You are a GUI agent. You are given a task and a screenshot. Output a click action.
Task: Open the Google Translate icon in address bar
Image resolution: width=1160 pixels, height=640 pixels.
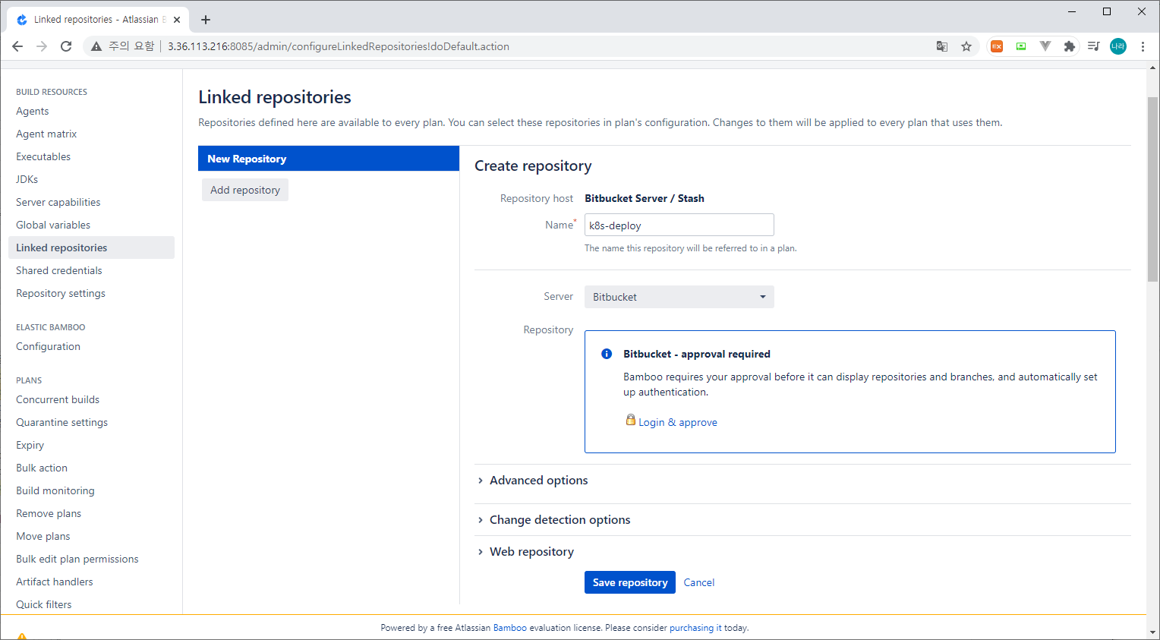coord(942,46)
